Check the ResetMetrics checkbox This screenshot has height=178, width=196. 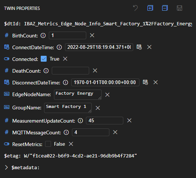click(48, 144)
